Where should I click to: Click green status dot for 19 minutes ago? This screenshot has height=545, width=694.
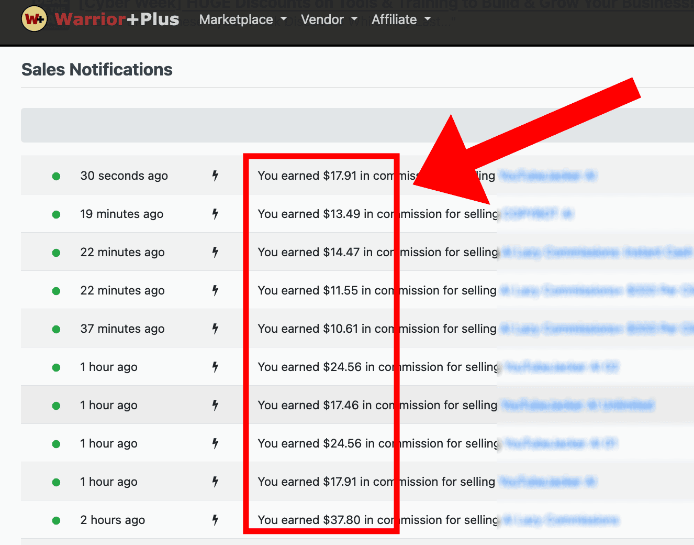[57, 214]
